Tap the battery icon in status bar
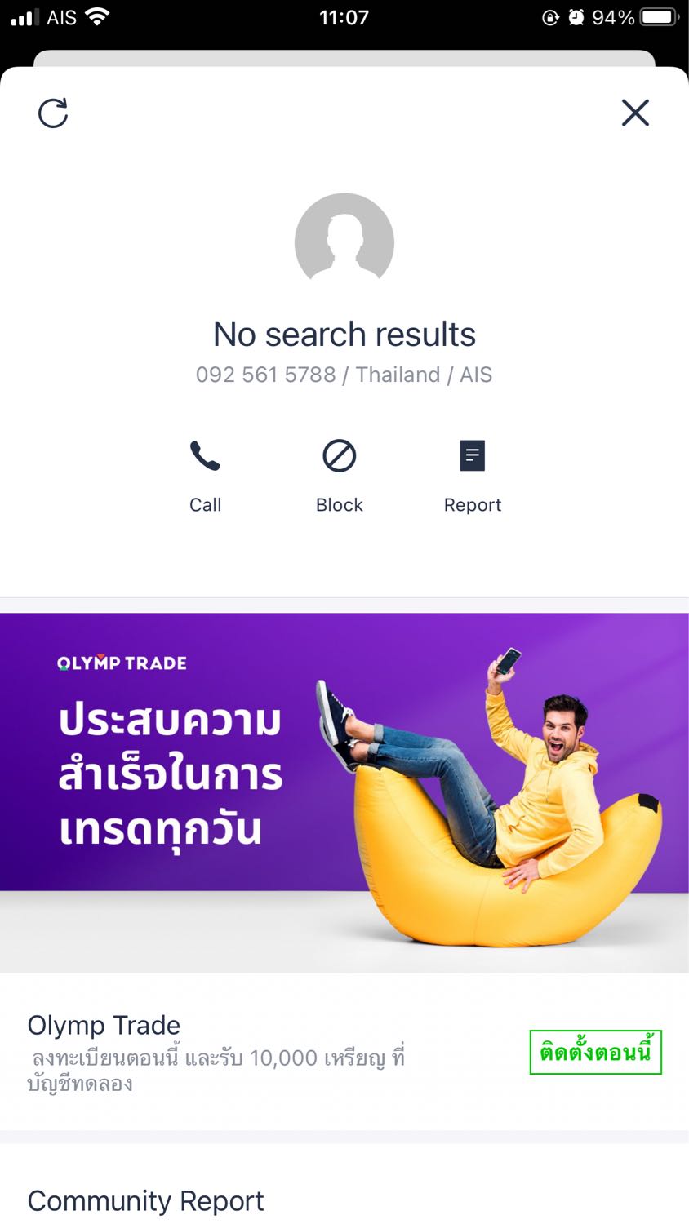The height and width of the screenshot is (1224, 689). point(660,17)
